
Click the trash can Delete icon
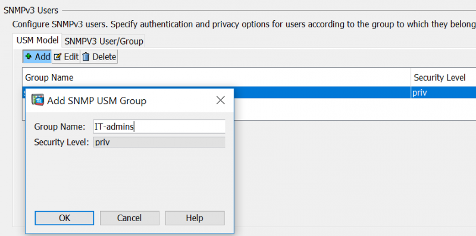(x=86, y=56)
